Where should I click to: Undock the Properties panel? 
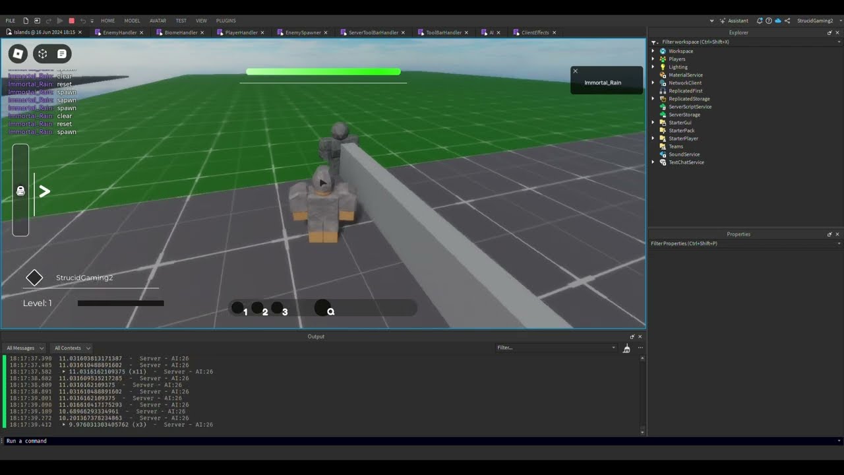829,234
